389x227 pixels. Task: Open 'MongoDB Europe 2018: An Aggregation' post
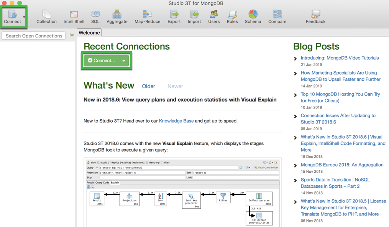click(x=342, y=165)
